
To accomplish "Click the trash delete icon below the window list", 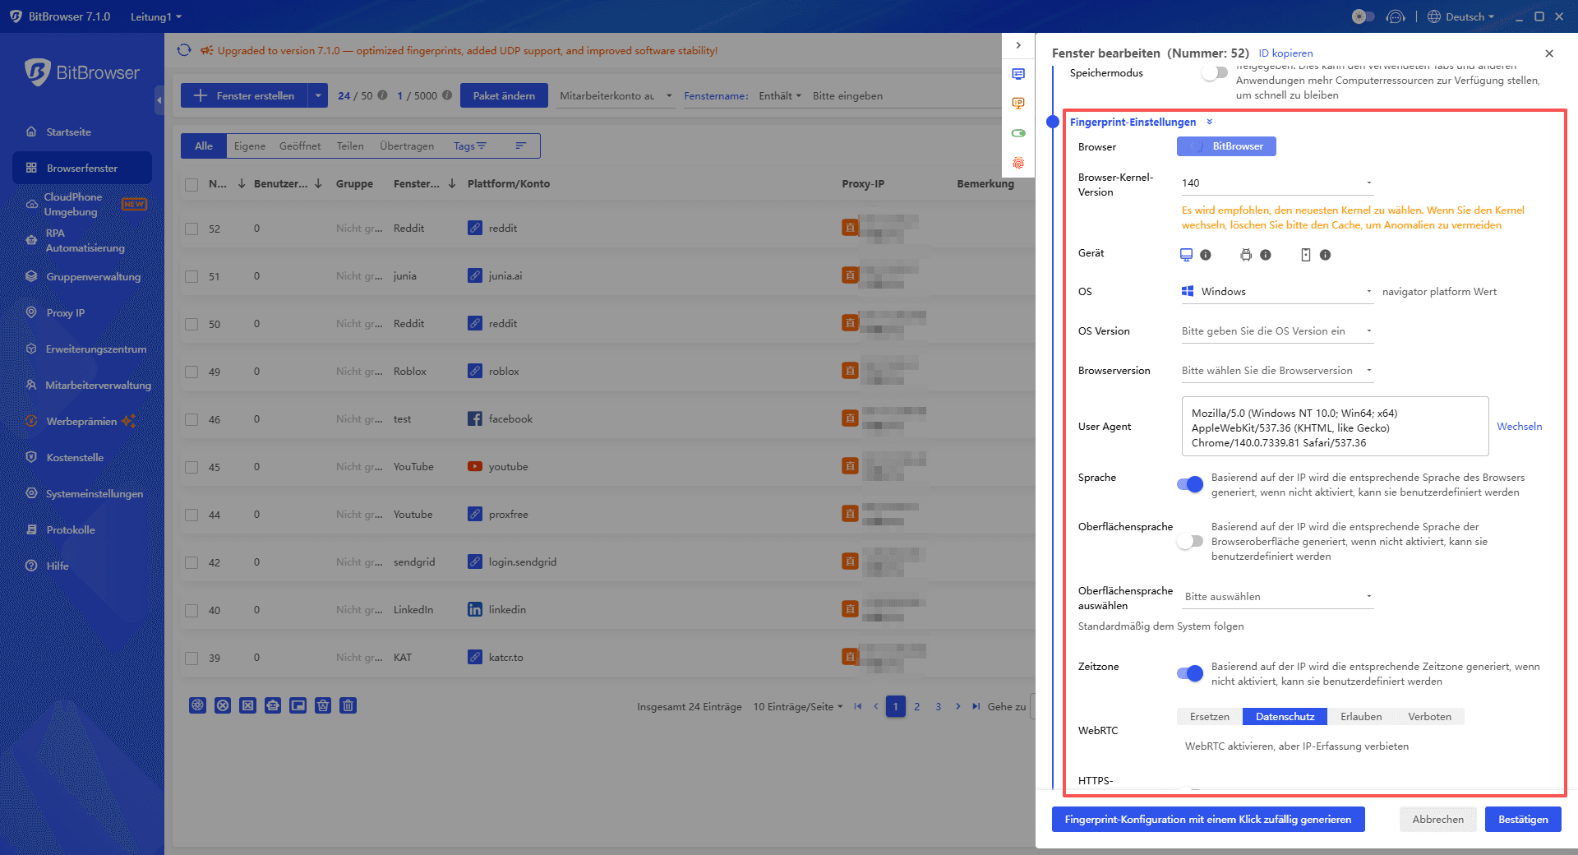I will (x=348, y=705).
